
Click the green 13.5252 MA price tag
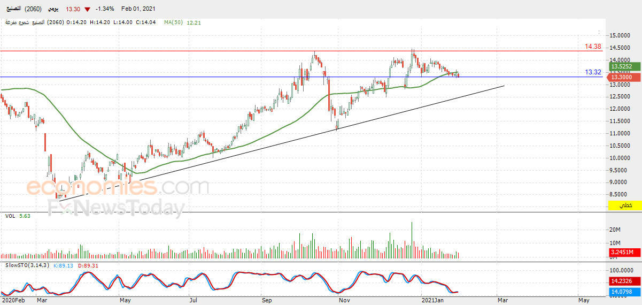coord(622,67)
